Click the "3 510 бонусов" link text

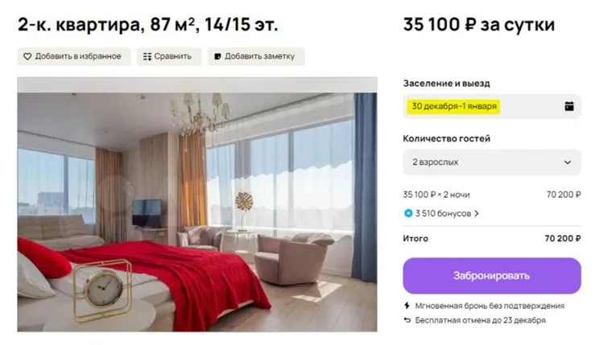(x=443, y=213)
